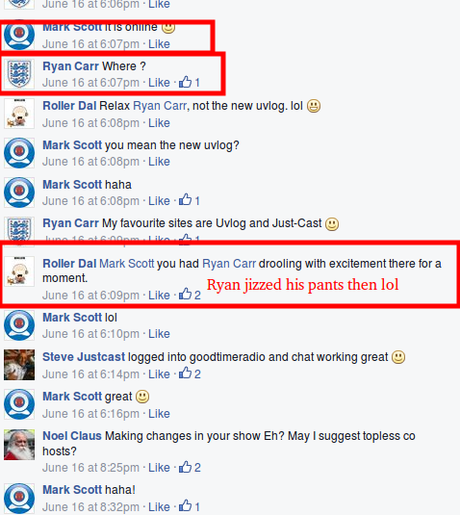
Task: Click thumbs-up icon on Ryan Carr's "Where ?" comment
Action: coord(185,82)
